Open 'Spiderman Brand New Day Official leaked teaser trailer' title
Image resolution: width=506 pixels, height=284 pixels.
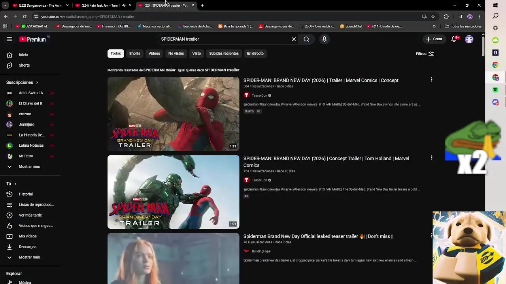click(319, 236)
